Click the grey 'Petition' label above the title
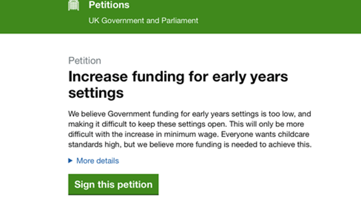Image resolution: width=361 pixels, height=201 pixels. pos(85,61)
